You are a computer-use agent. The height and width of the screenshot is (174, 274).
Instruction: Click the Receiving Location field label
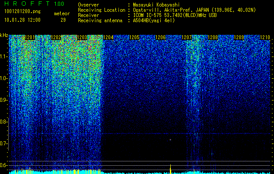pyautogui.click(x=101, y=10)
